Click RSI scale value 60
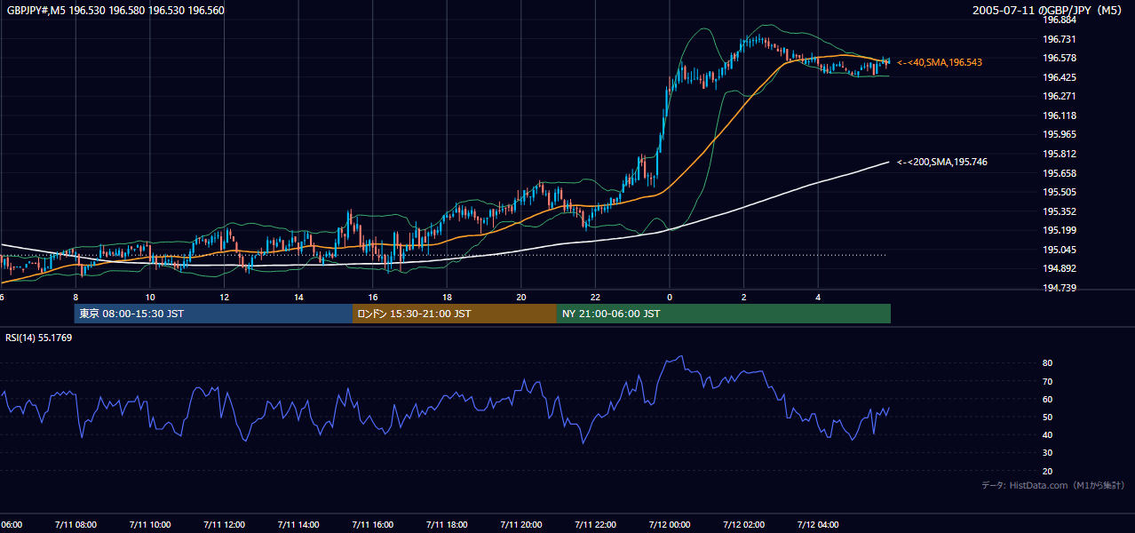 (x=1048, y=399)
